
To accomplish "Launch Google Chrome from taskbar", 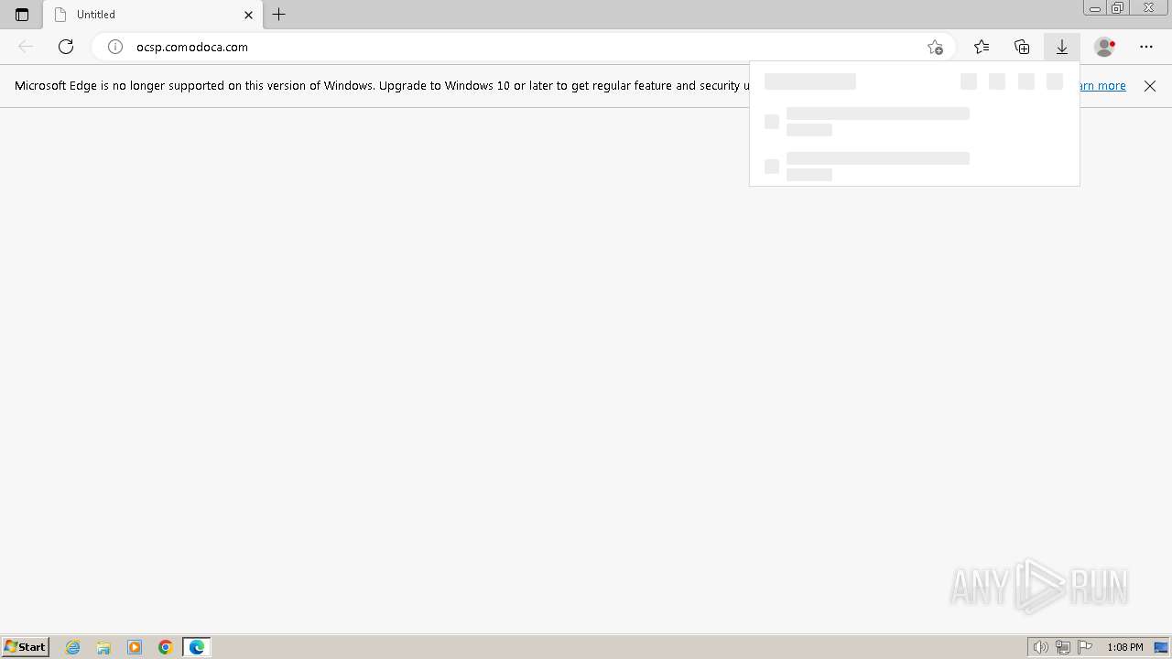I will [166, 647].
